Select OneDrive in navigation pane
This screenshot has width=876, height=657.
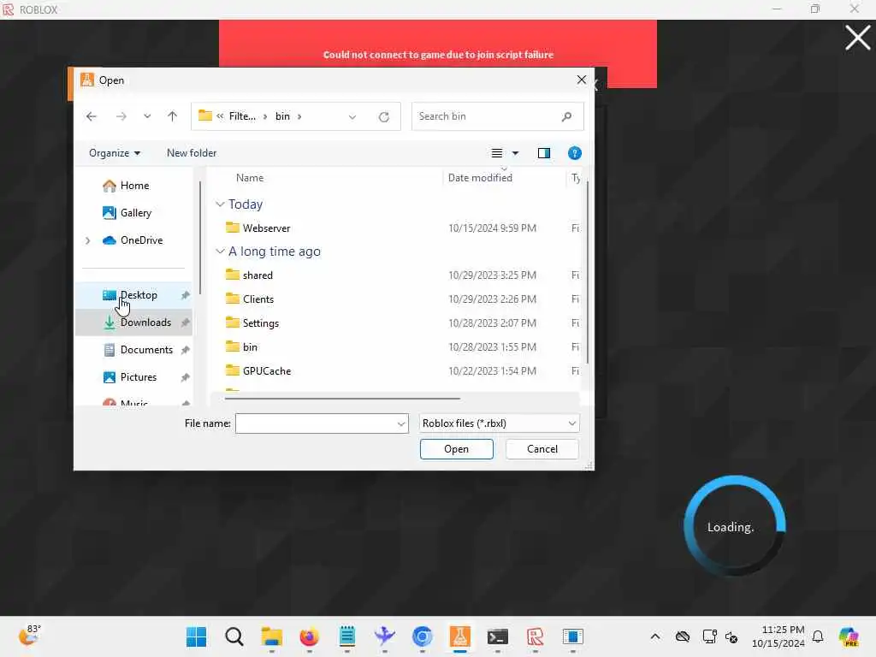[134, 240]
